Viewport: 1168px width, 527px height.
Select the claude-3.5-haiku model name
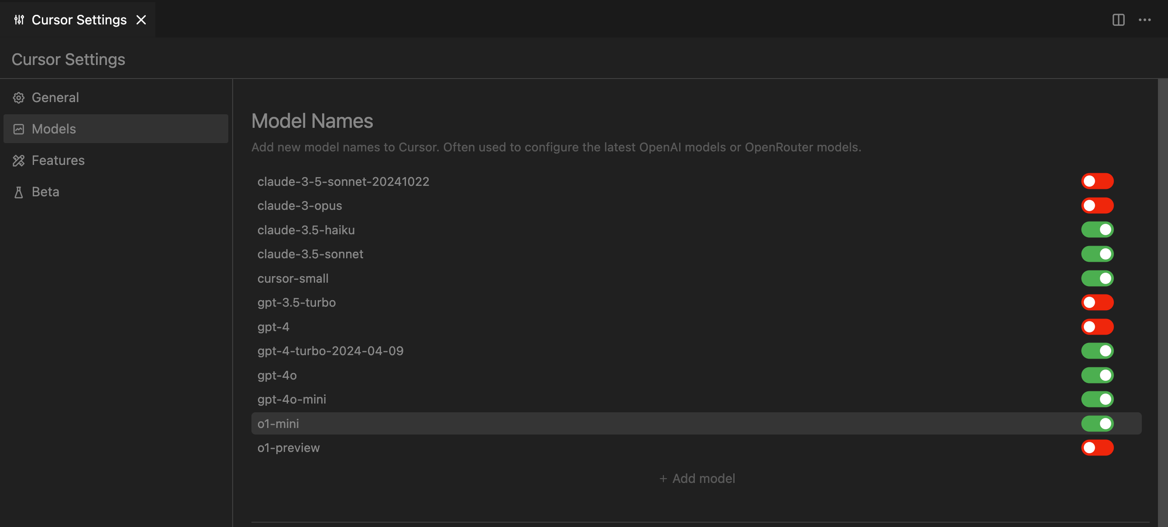coord(306,230)
